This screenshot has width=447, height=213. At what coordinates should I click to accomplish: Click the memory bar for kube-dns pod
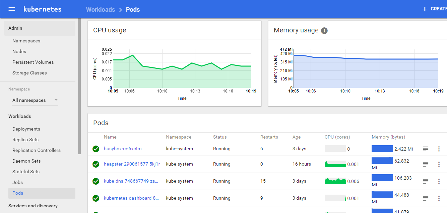(382, 178)
